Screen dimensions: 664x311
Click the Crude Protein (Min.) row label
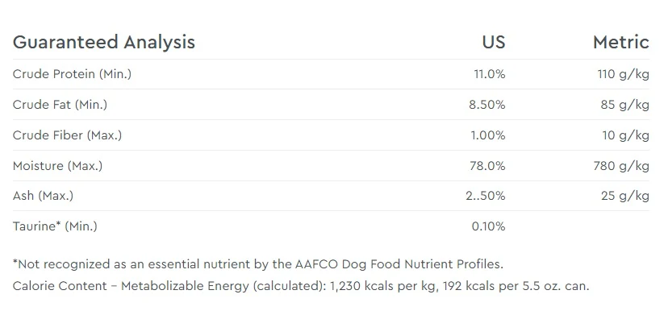[72, 74]
